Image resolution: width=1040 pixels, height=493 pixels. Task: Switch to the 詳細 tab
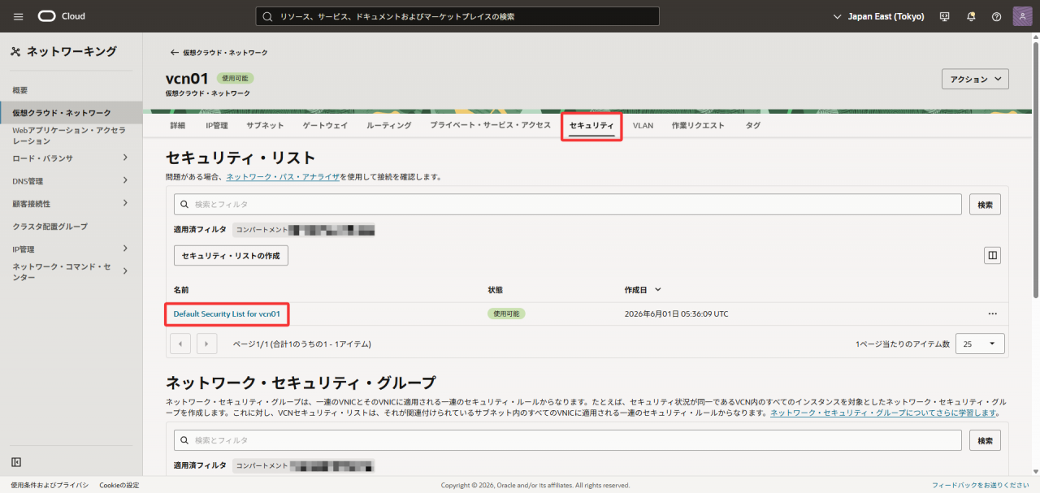click(178, 126)
